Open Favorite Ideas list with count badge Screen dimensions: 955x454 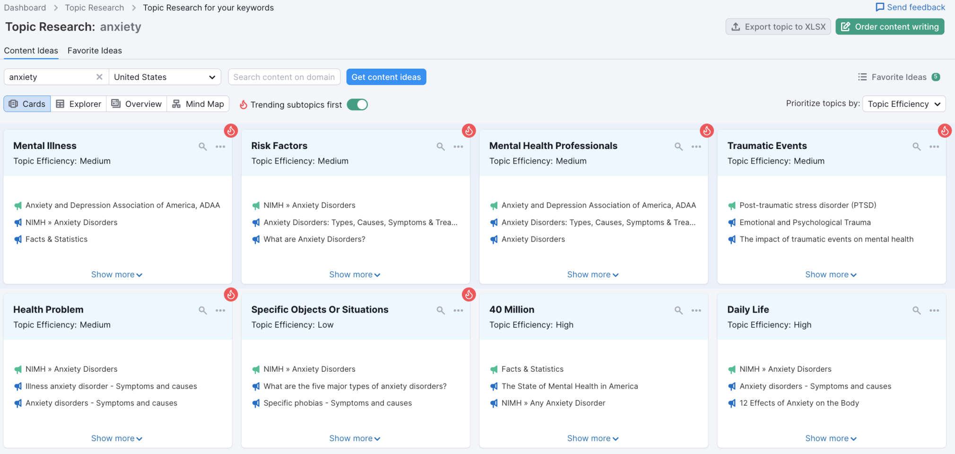click(x=899, y=77)
